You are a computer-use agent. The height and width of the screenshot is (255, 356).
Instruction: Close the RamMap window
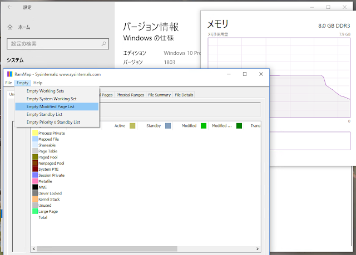tap(261, 74)
